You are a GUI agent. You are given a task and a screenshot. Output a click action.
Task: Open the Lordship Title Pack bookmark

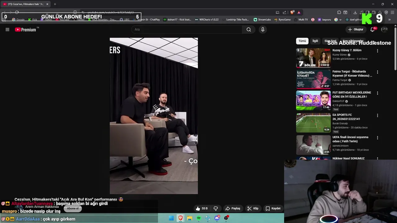click(235, 20)
